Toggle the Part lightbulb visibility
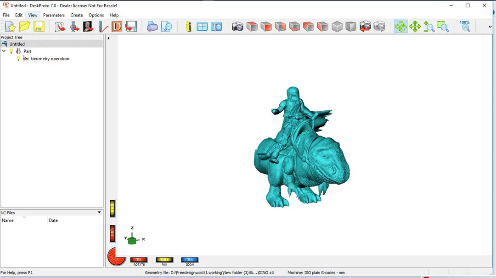This screenshot has width=496, height=278. click(x=11, y=51)
